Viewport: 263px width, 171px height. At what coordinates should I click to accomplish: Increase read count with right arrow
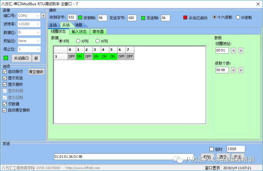click(x=241, y=70)
